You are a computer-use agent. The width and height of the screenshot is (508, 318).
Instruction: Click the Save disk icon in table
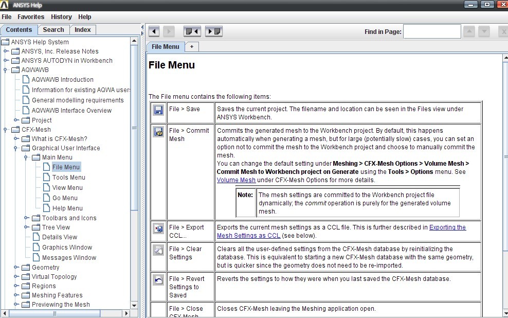coord(158,110)
